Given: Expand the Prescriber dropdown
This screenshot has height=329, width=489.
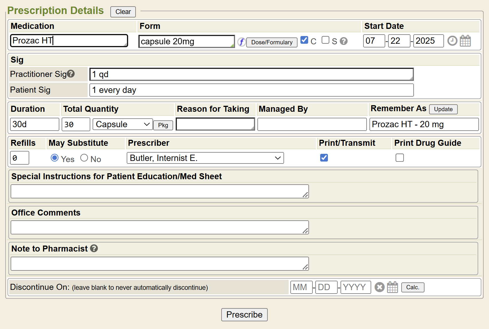Looking at the screenshot, I should (x=205, y=158).
